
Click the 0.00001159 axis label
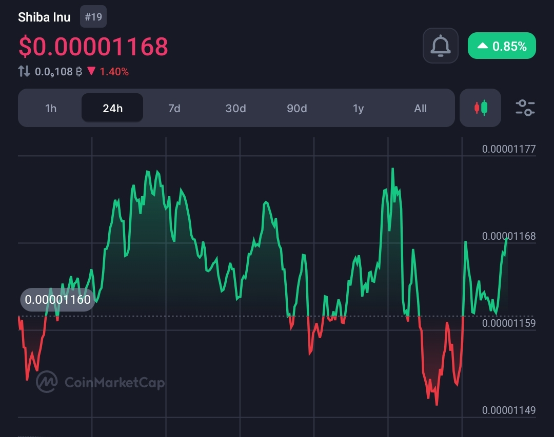click(509, 323)
